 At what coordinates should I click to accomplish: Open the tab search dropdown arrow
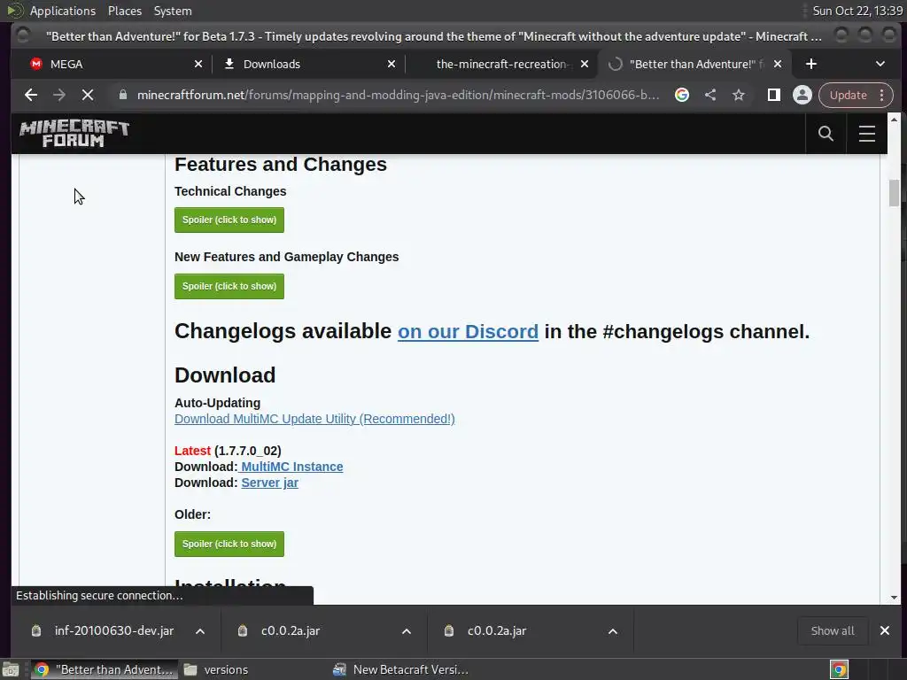point(880,64)
